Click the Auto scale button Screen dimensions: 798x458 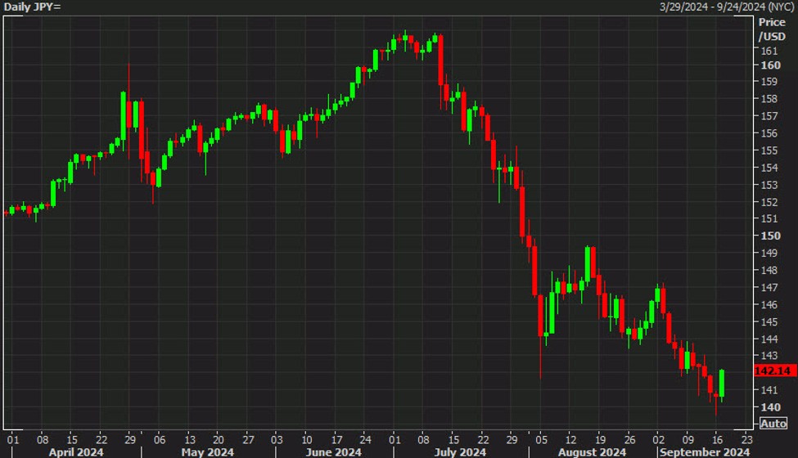pyautogui.click(x=773, y=423)
